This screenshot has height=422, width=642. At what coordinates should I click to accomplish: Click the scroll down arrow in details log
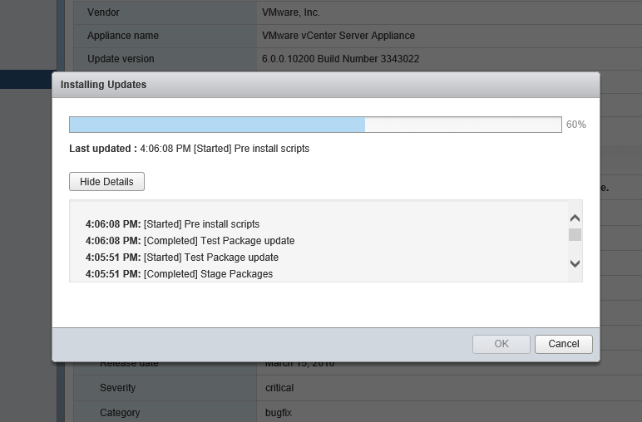[x=575, y=264]
